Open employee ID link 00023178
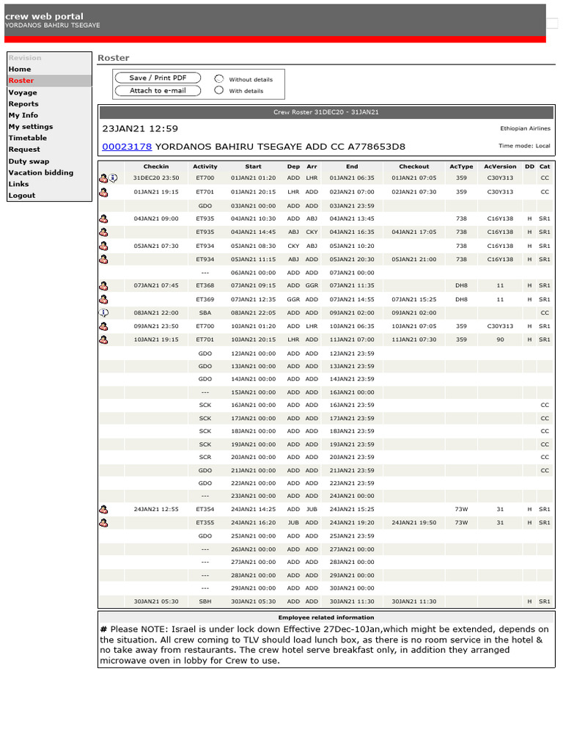This screenshot has width=563, height=751. [x=127, y=147]
